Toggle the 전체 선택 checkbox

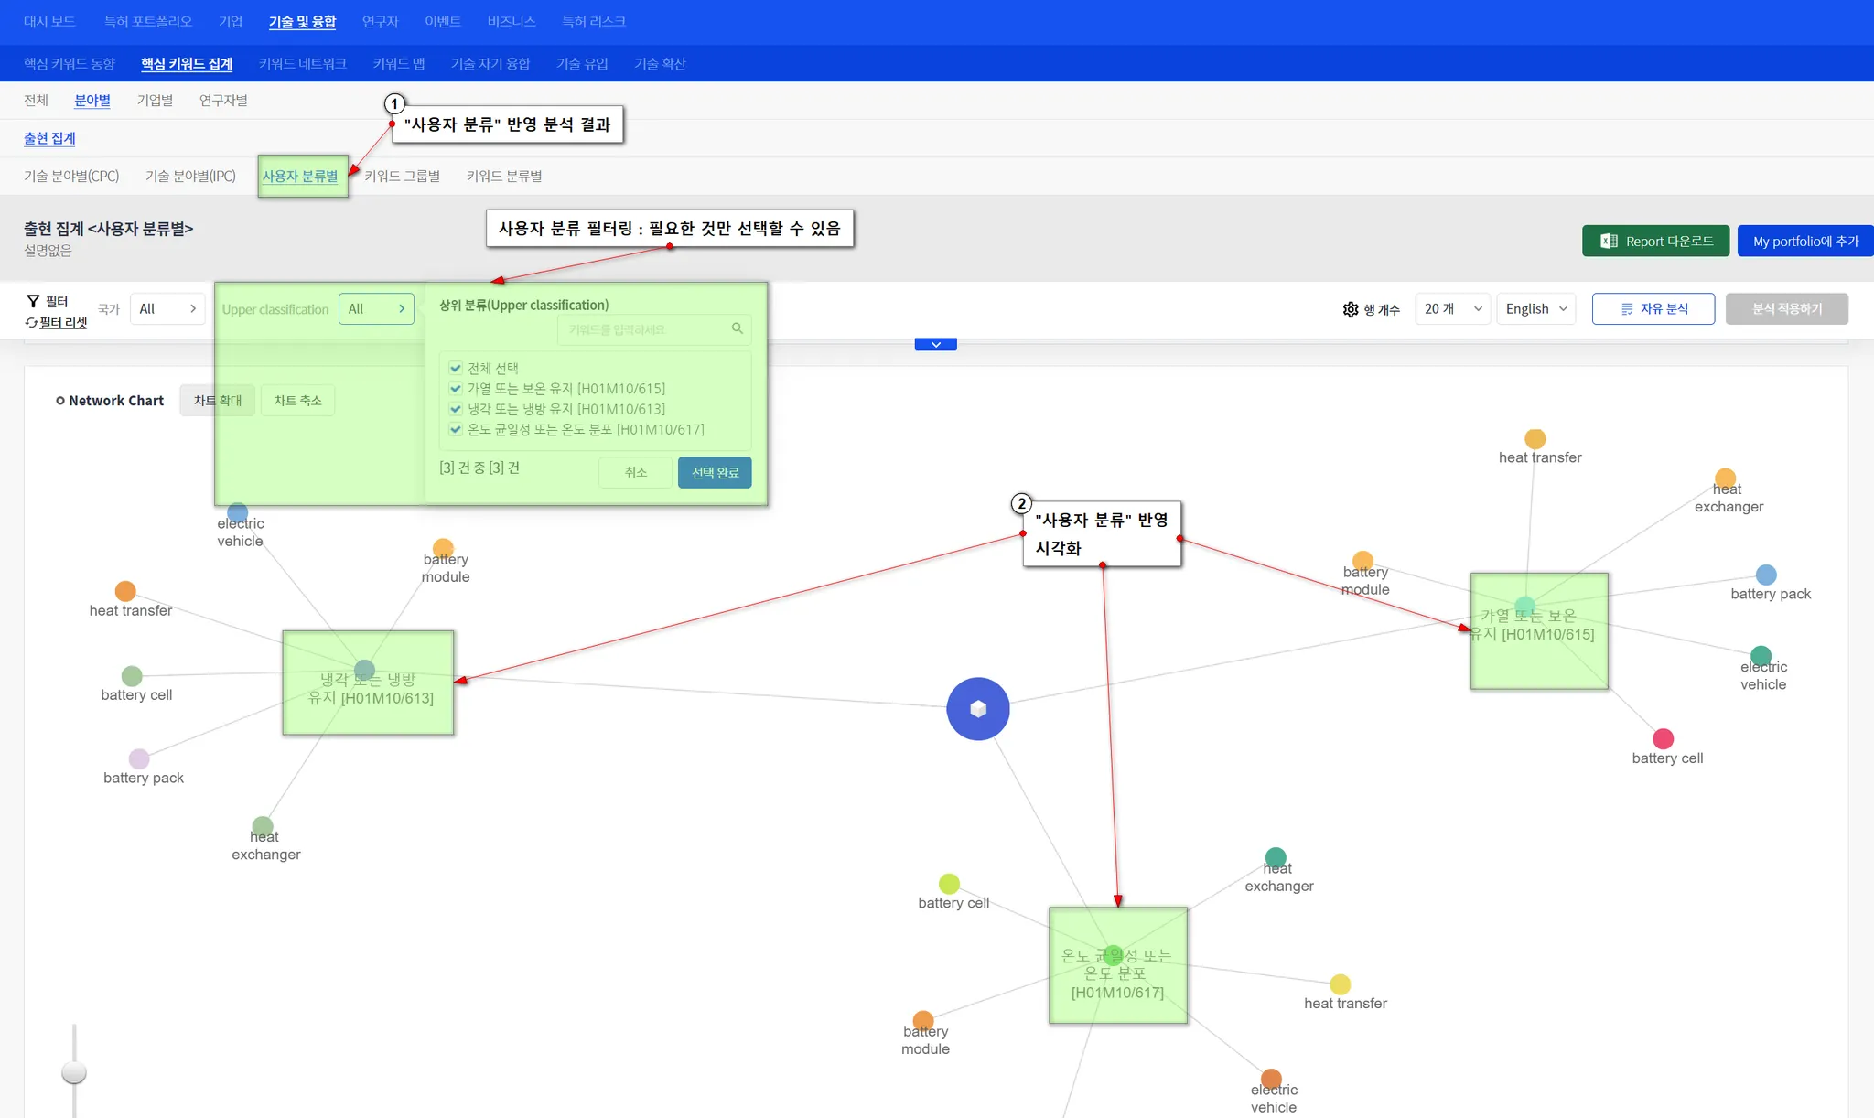pos(456,368)
